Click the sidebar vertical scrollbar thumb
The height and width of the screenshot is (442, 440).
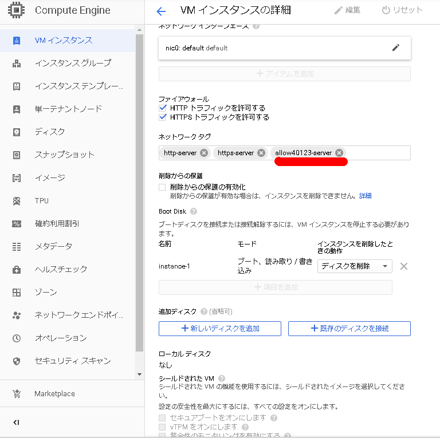click(139, 193)
